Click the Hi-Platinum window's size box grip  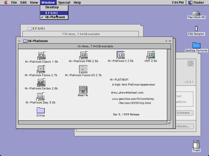point(169,123)
